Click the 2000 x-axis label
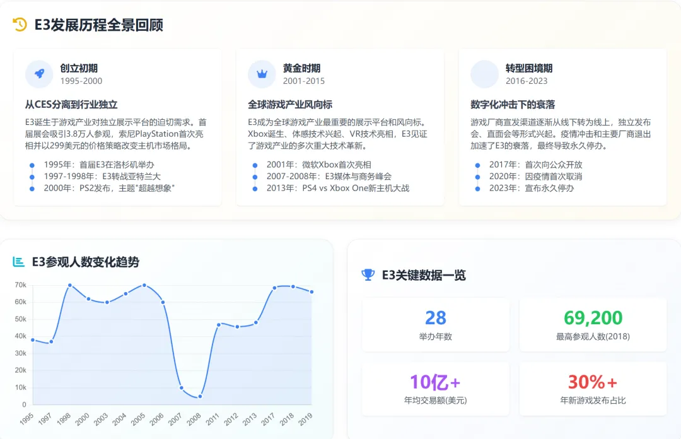The image size is (681, 439). point(82,419)
